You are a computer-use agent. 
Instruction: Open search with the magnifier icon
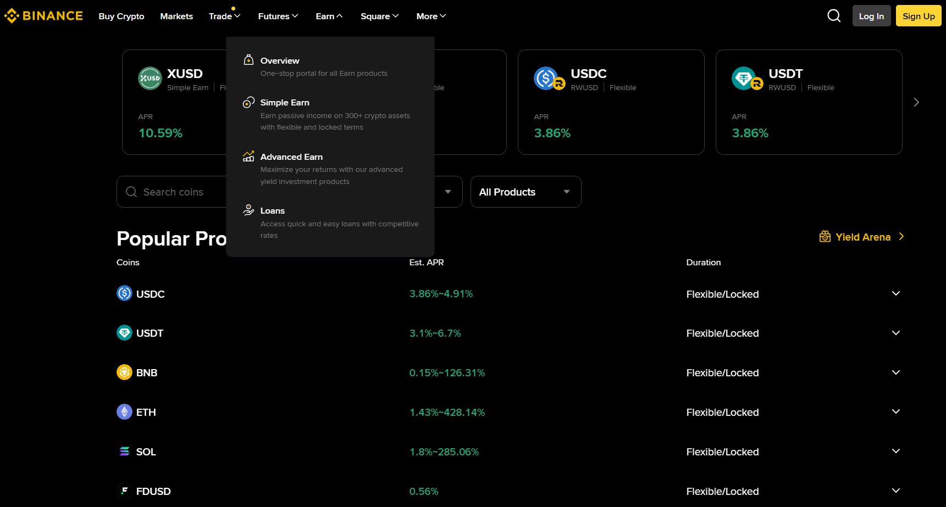tap(833, 16)
